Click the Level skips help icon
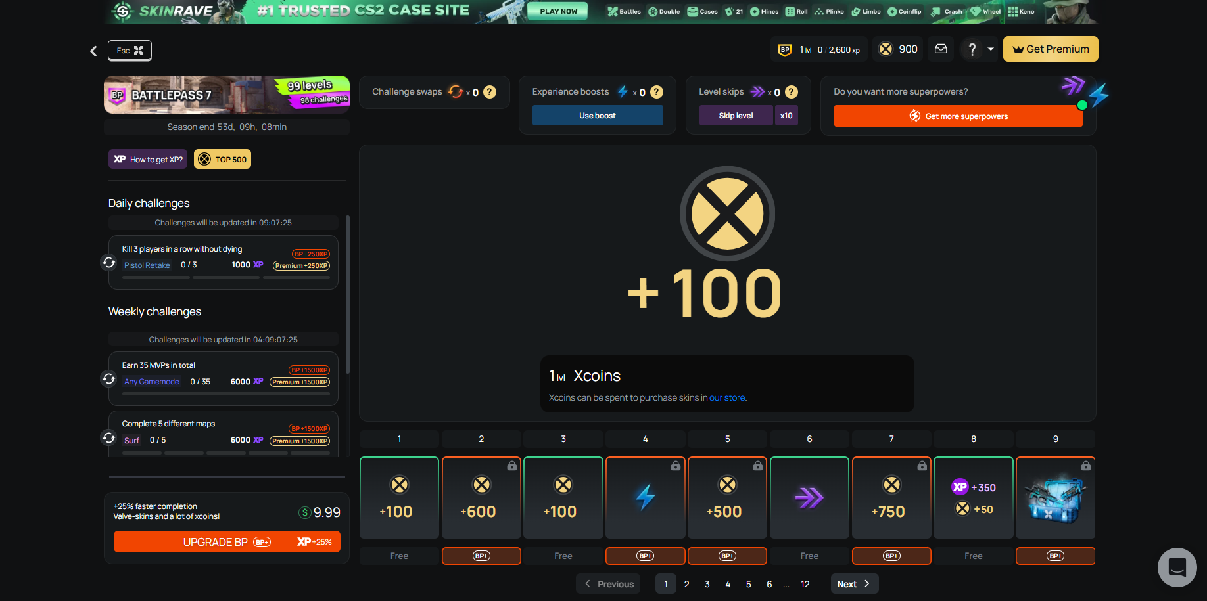 click(x=792, y=92)
